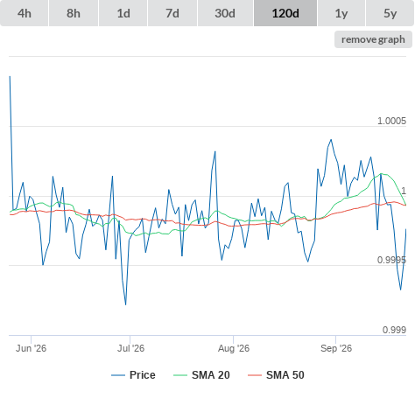
Task: Select the 4h time range tab
Action: (x=25, y=13)
